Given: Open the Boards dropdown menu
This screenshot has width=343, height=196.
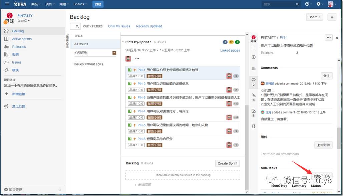Looking at the screenshot, I should point(80,4).
